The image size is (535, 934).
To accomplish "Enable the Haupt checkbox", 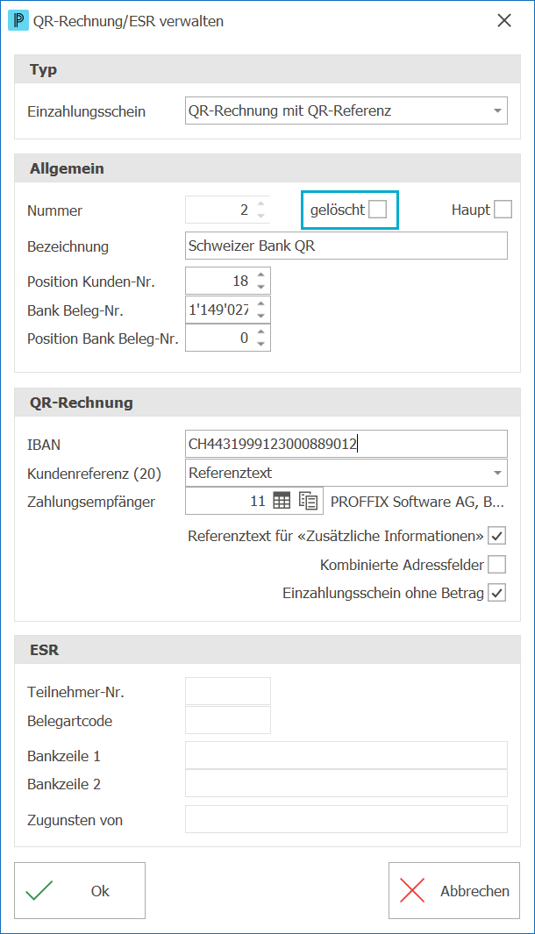I will (x=503, y=210).
